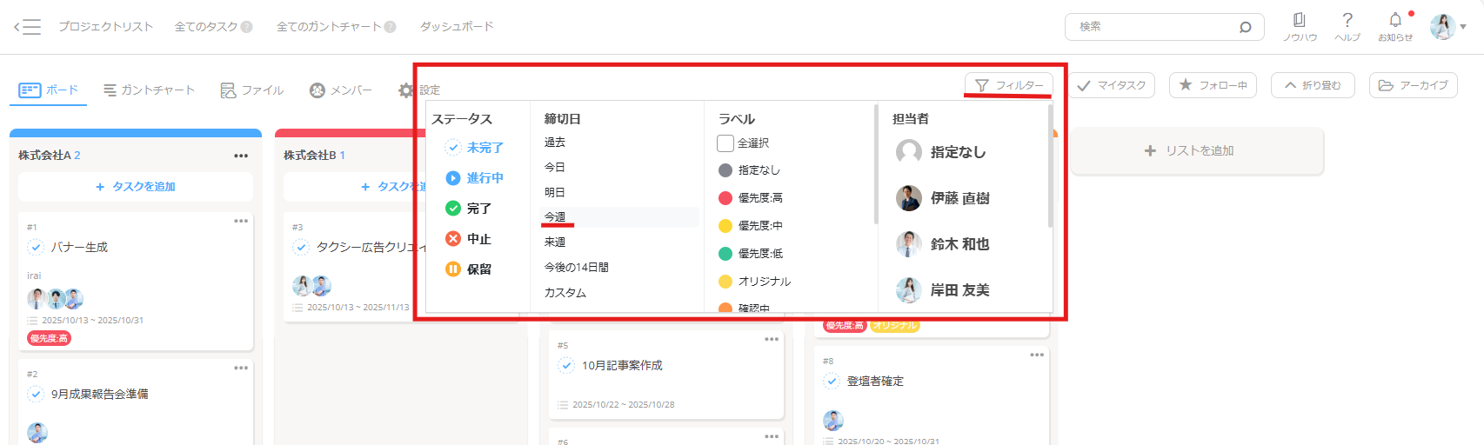Select the 進行中 status filter
The height and width of the screenshot is (445, 1484).
[475, 178]
